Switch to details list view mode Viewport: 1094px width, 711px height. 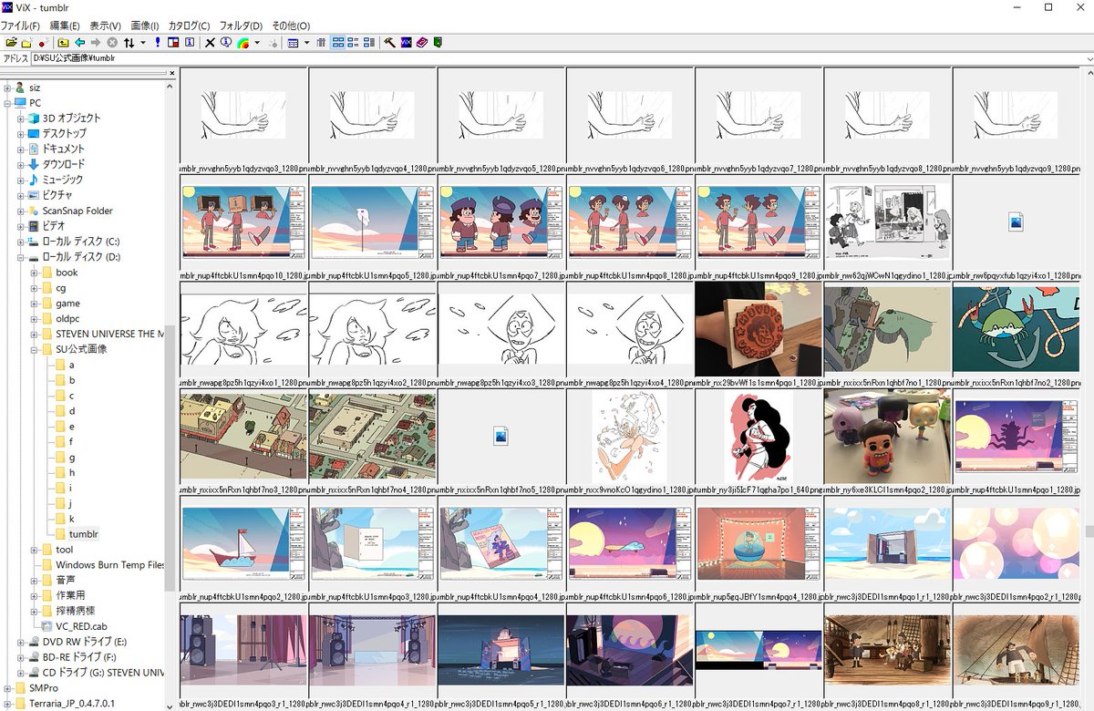click(368, 42)
